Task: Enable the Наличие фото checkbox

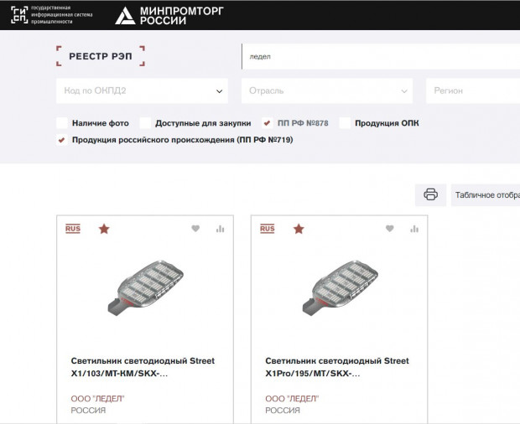Action: click(62, 123)
